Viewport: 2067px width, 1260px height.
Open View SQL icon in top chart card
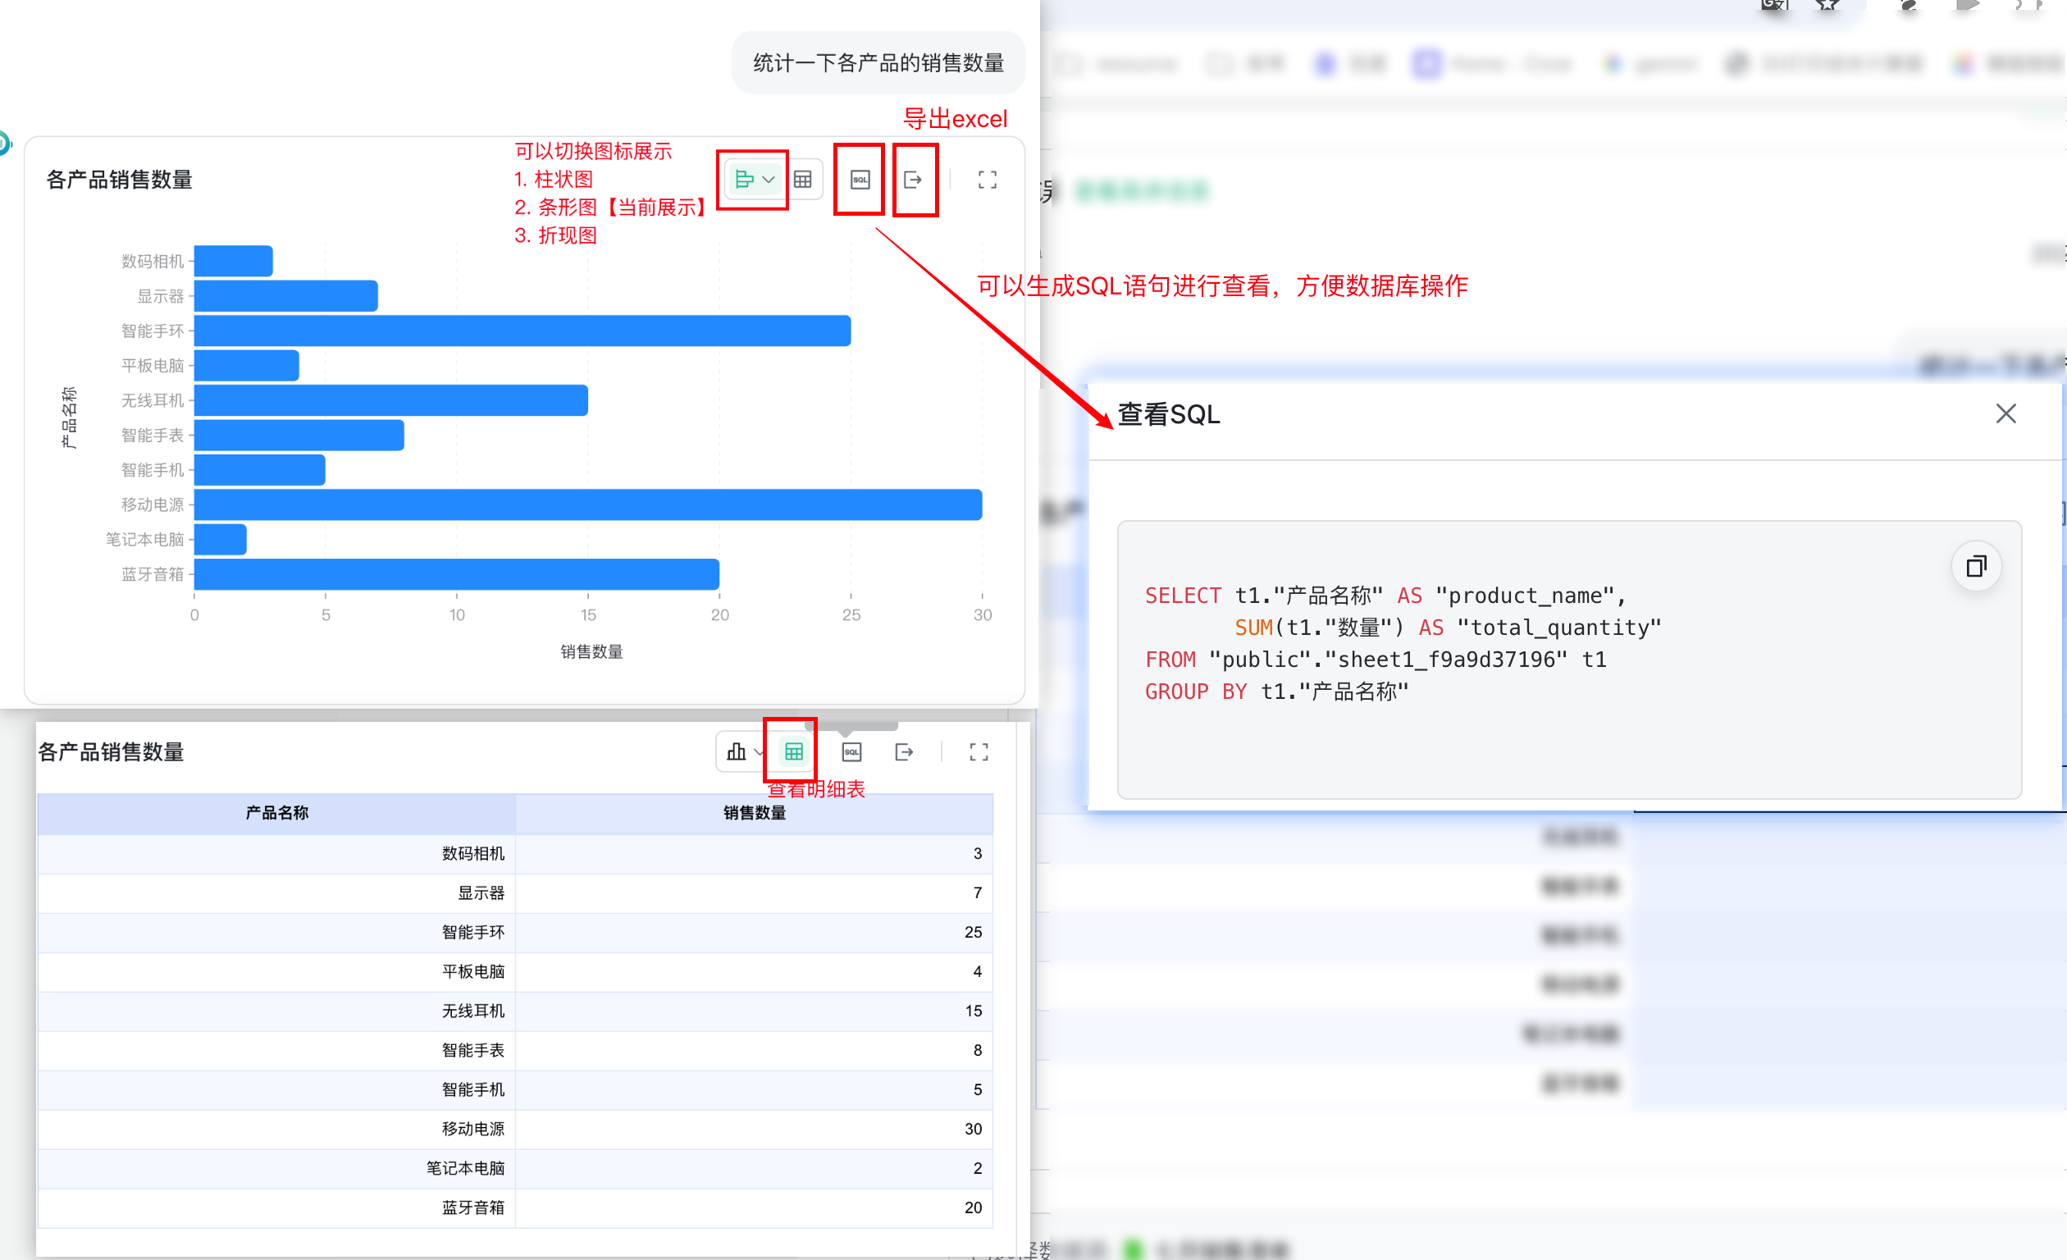[x=860, y=180]
